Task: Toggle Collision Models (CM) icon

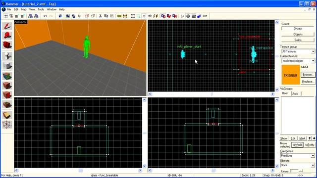Action: 205,16
